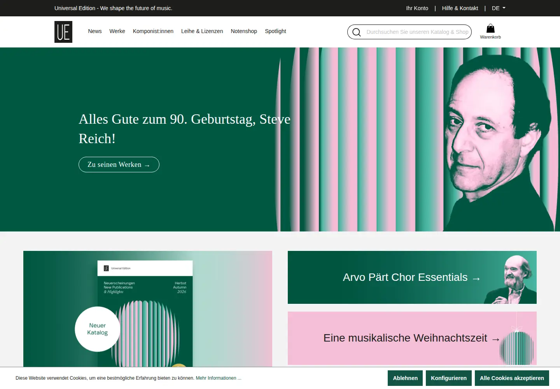Decline cookies with Ablehnen

coord(405,378)
